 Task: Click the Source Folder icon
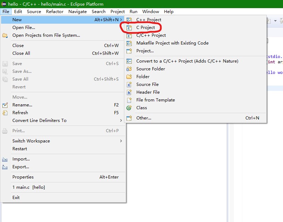(x=129, y=69)
